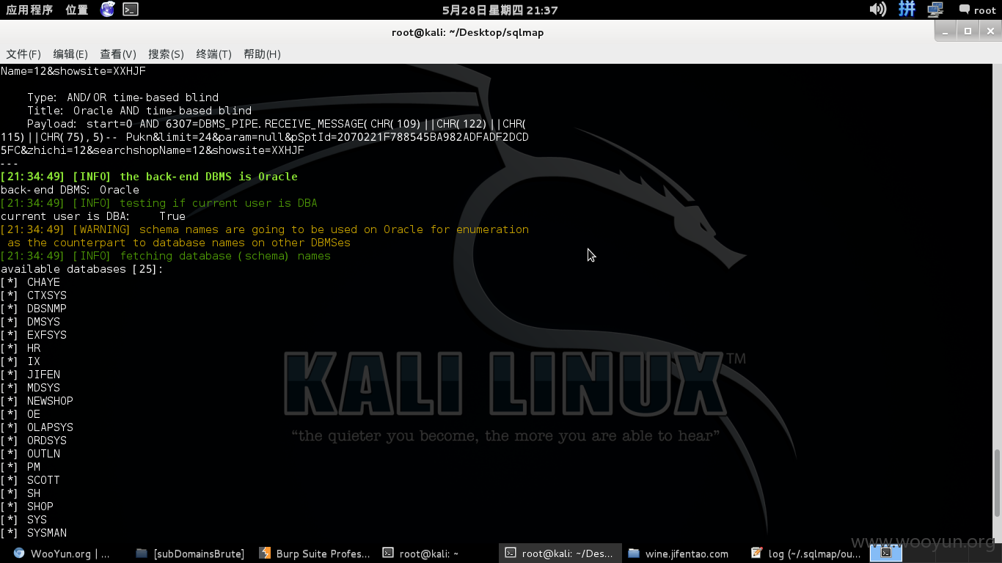Click the ORDSYS database entry
Screen dimensions: 1002x563
(33, 441)
